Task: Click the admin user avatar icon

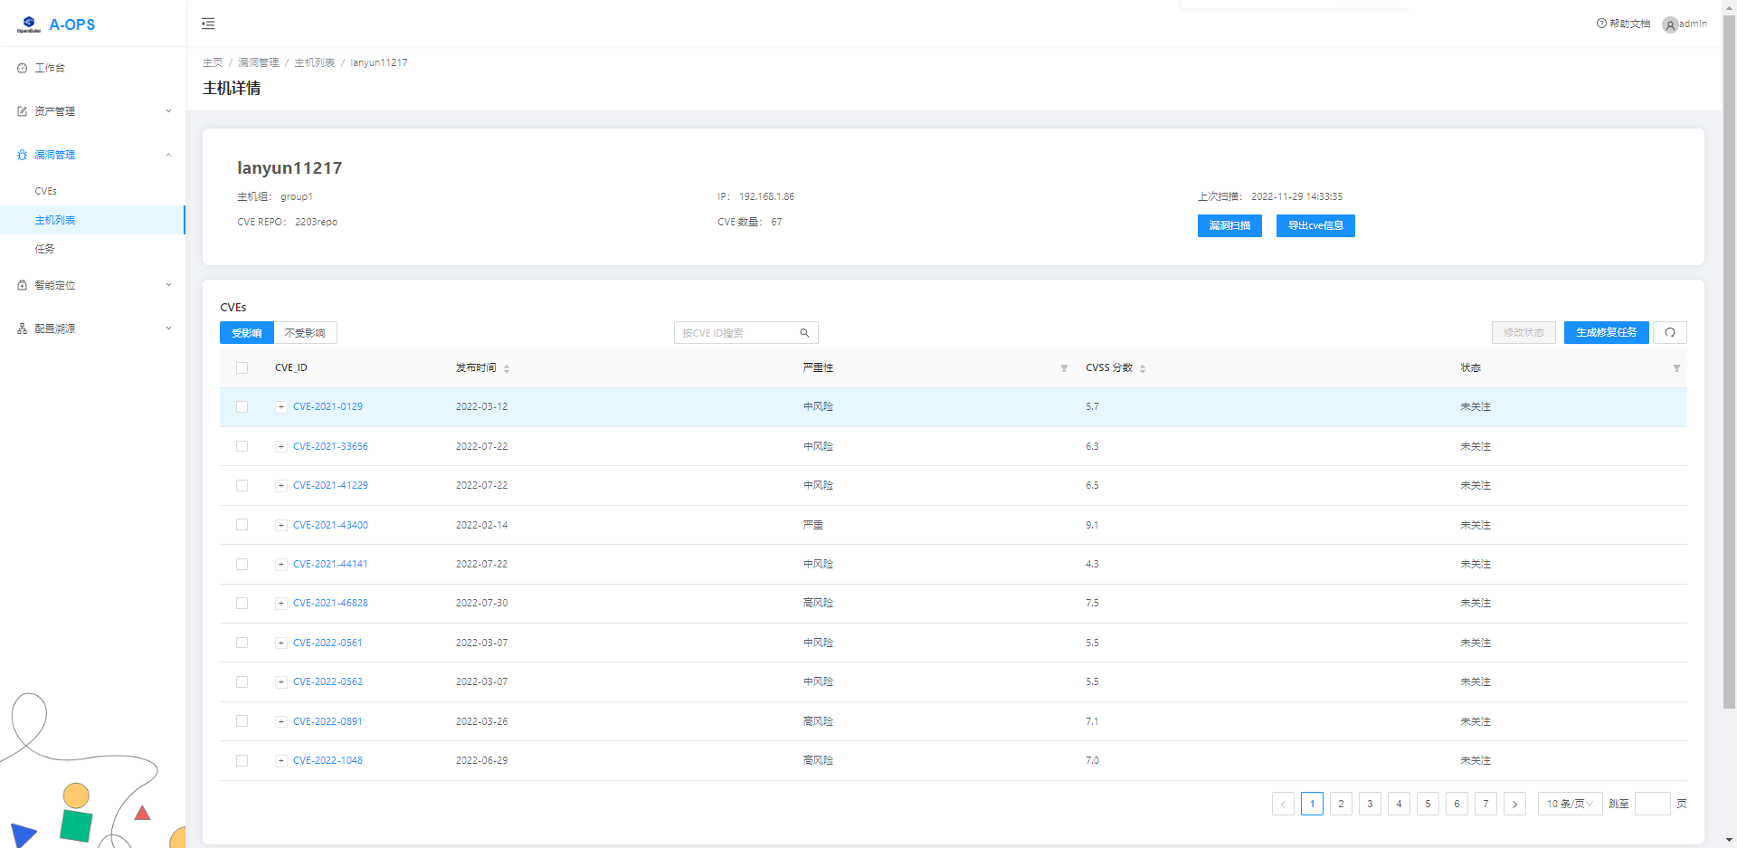Action: click(x=1670, y=24)
